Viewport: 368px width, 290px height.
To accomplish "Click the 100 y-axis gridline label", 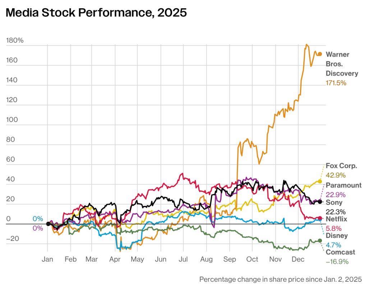I will click(12, 120).
